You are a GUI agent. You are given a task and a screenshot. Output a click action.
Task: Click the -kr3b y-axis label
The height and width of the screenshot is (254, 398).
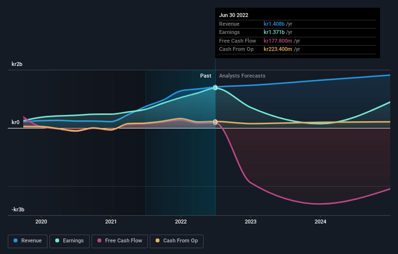[18, 209]
